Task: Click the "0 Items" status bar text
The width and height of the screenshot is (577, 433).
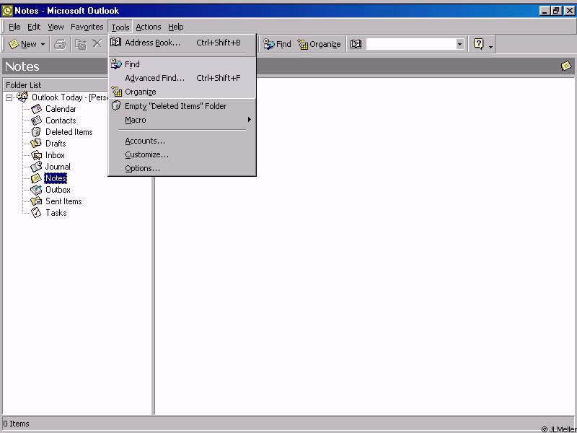Action: pos(16,424)
